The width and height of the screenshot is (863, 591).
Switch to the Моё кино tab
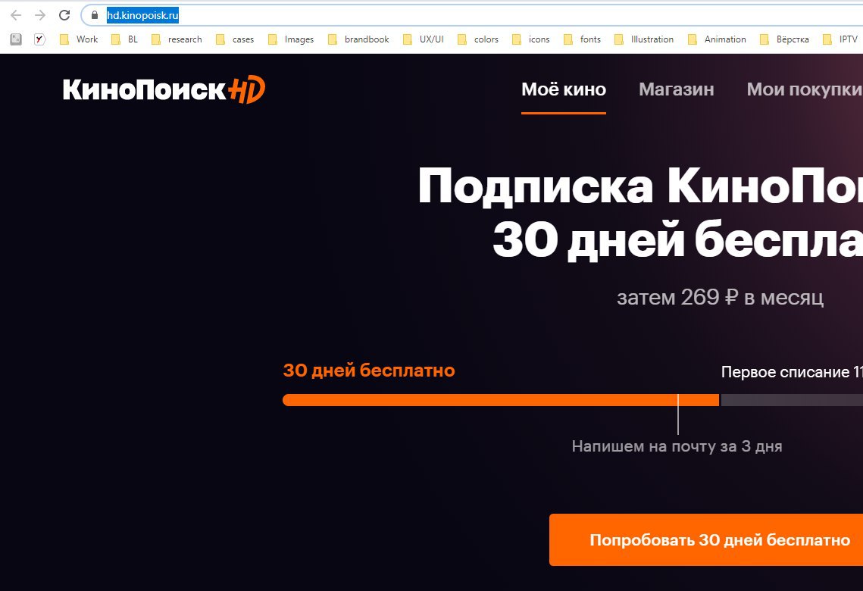click(564, 89)
